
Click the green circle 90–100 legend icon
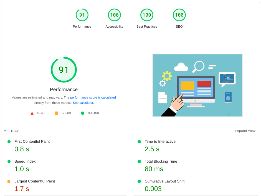pyautogui.click(x=83, y=113)
